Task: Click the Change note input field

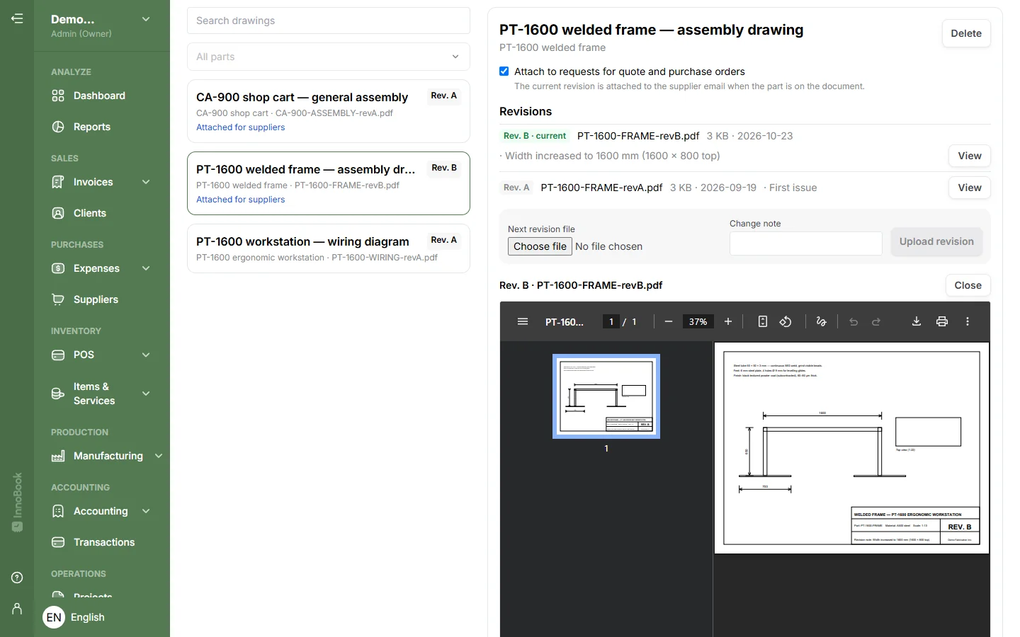Action: 806,243
